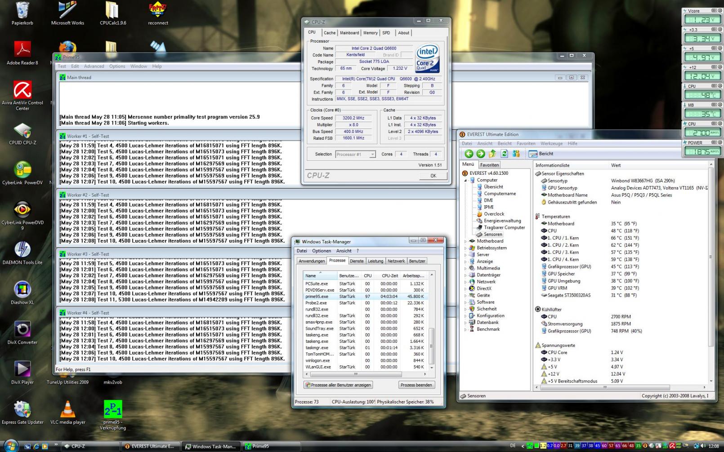
Task: Select the Adobe Reader 8 desktop icon
Action: coord(22,53)
